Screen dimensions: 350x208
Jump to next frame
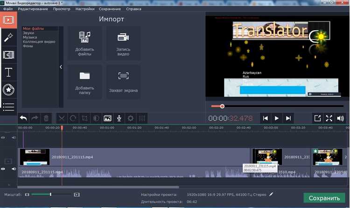[288, 118]
